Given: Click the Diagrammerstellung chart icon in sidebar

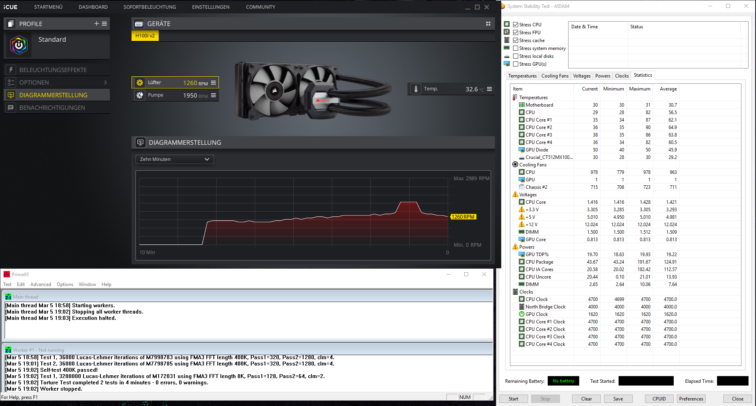Looking at the screenshot, I should (x=11, y=95).
